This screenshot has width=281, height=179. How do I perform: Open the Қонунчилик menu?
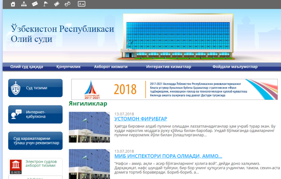coord(68,67)
